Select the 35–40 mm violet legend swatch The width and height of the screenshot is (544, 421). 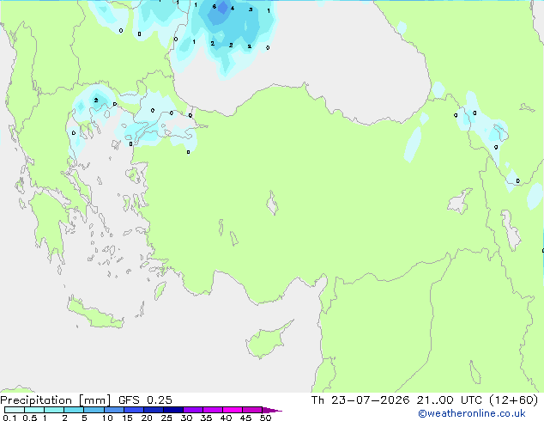click(213, 410)
